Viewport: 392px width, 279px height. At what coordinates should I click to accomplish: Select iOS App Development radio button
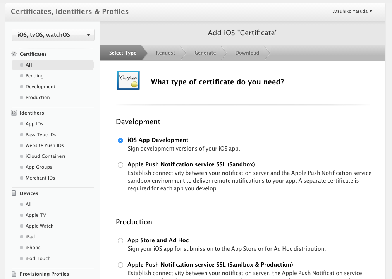coord(120,140)
